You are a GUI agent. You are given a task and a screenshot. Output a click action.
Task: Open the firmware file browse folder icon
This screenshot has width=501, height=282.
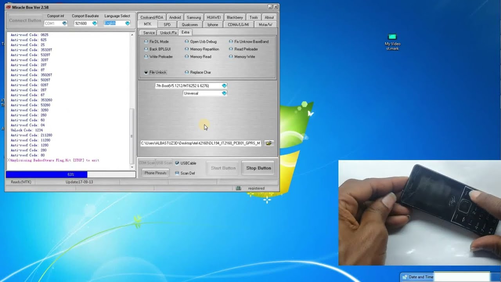269,143
